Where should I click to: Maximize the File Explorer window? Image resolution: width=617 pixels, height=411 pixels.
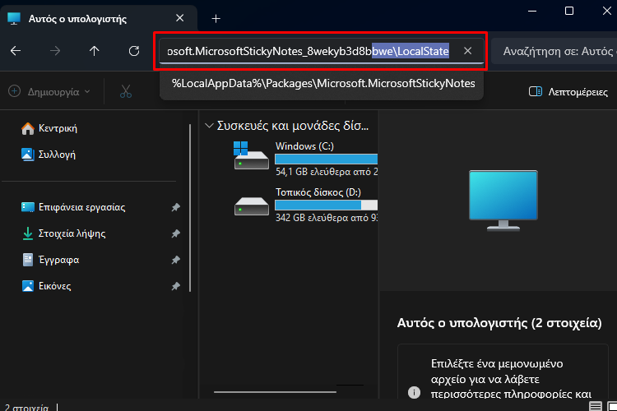click(x=569, y=11)
